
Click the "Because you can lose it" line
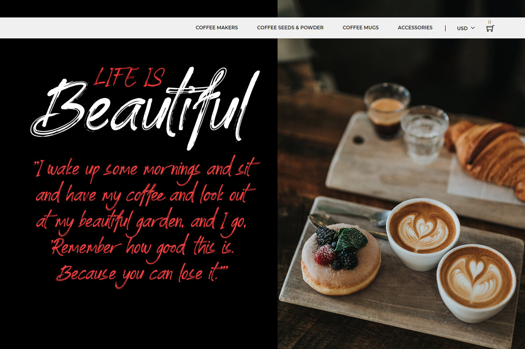(x=142, y=273)
